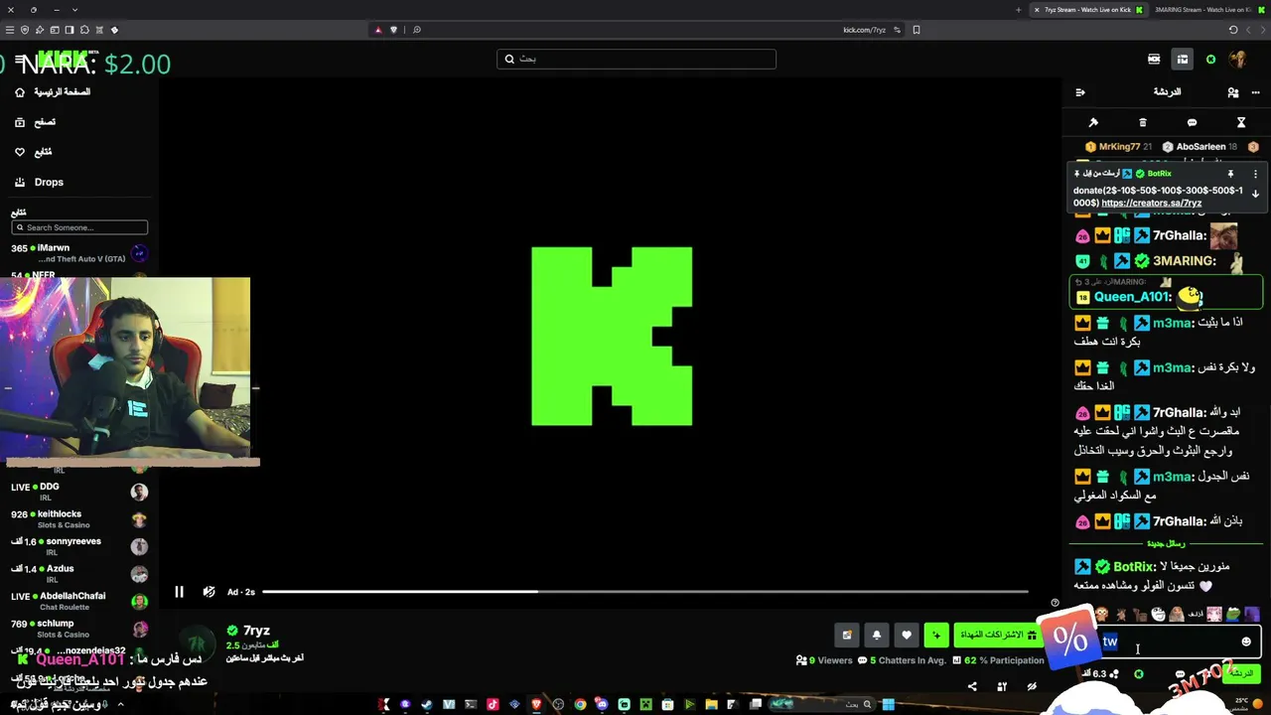The width and height of the screenshot is (1271, 715).
Task: Open the creators.sa/7ryz donation link
Action: (x=1152, y=203)
